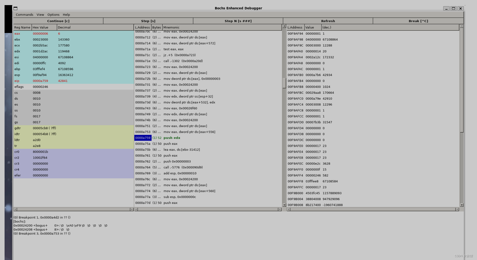This screenshot has width=477, height=260.
Task: Open the Commands menu
Action: 24,15
